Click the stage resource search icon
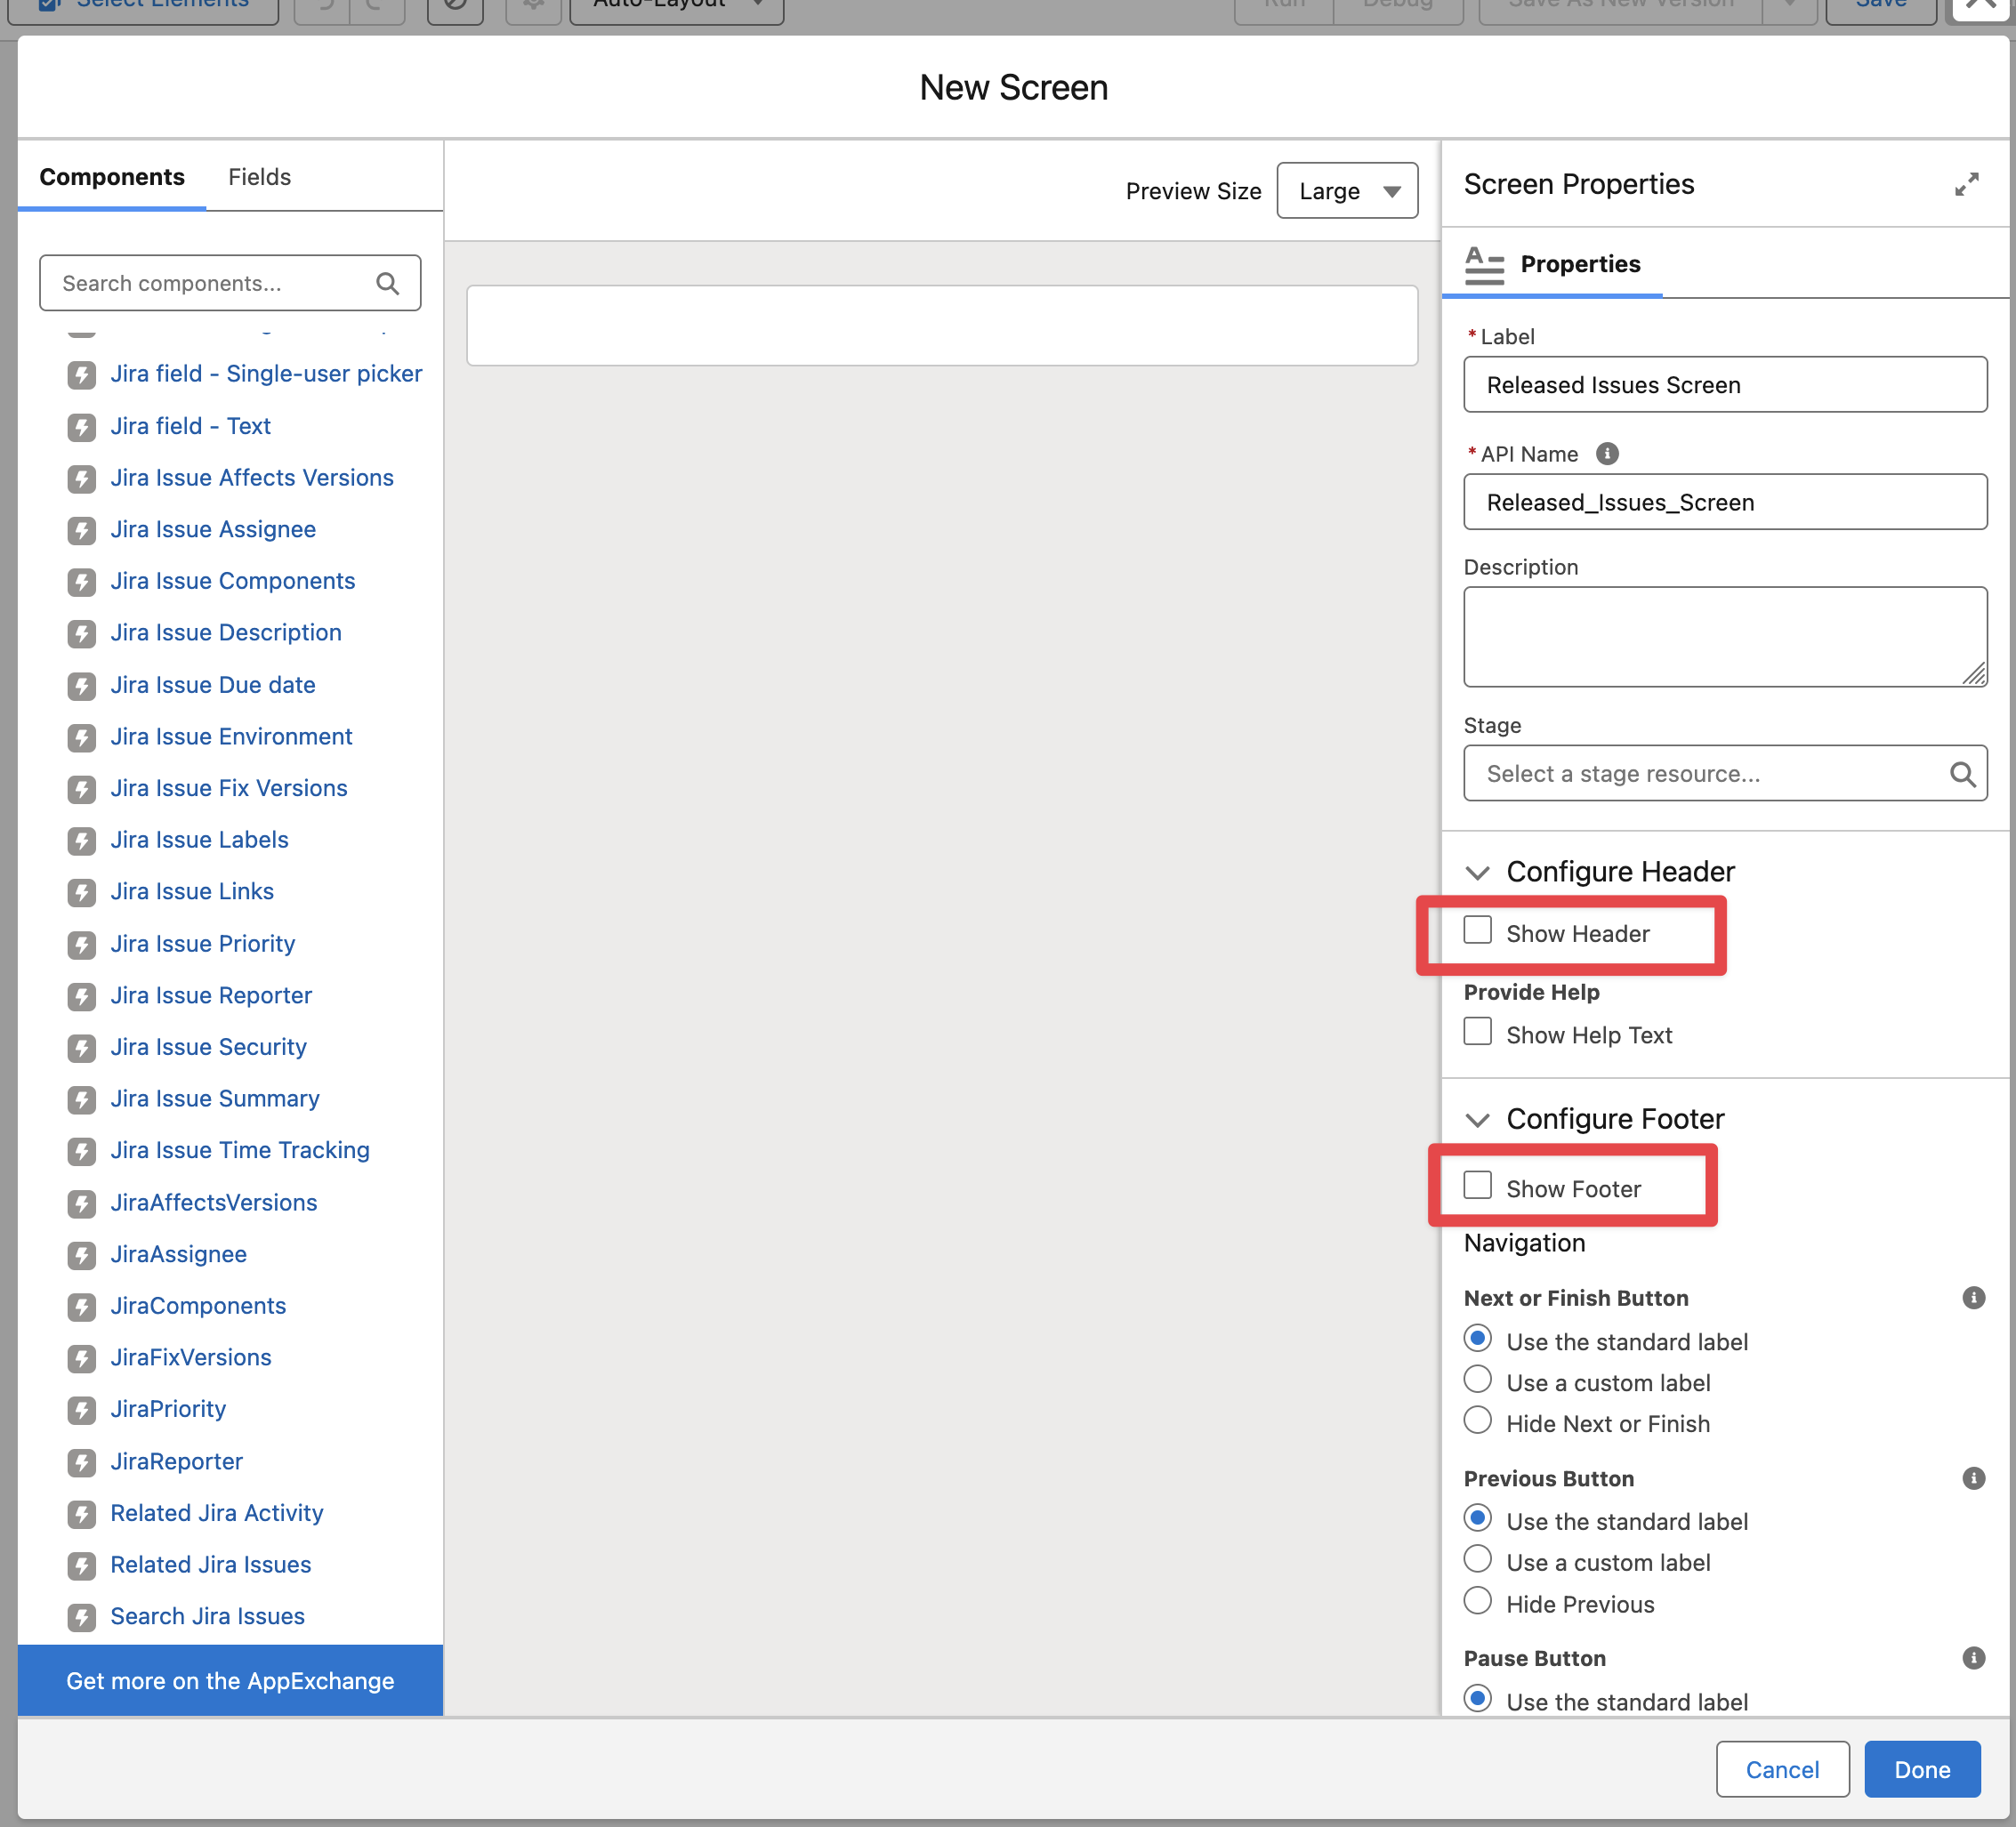 pos(1961,773)
